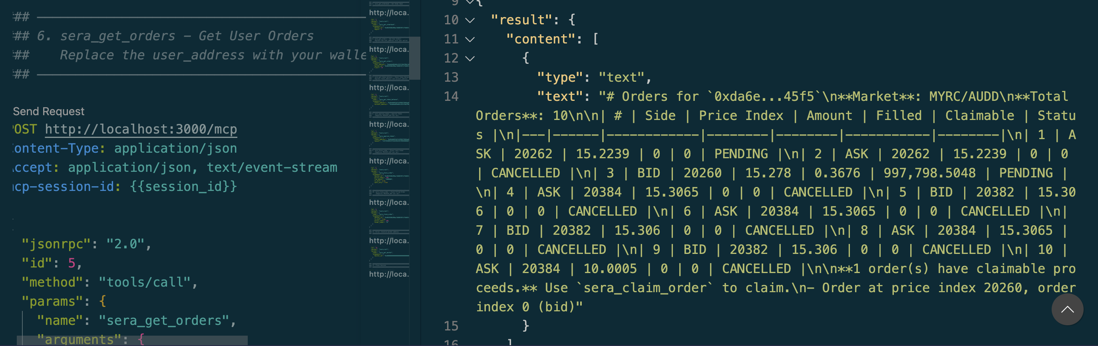
Task: Collapse the "content" array on line 11
Action: point(470,39)
